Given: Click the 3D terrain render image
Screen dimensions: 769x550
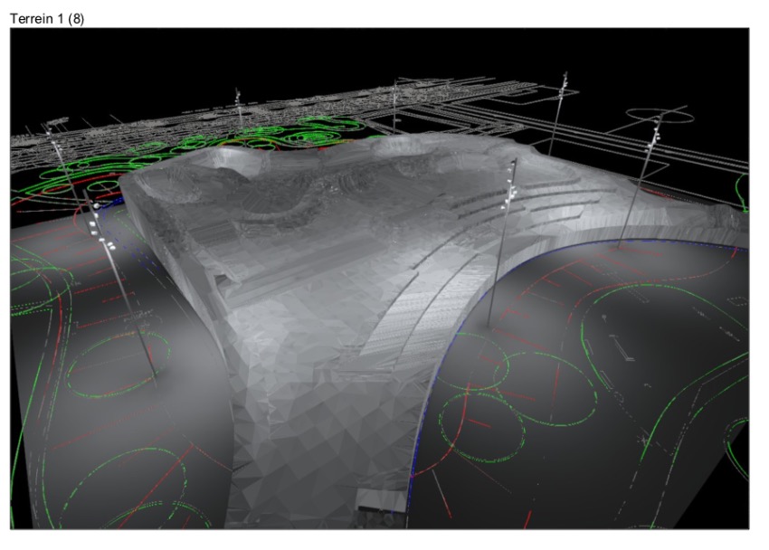Looking at the screenshot, I should pyautogui.click(x=380, y=279).
